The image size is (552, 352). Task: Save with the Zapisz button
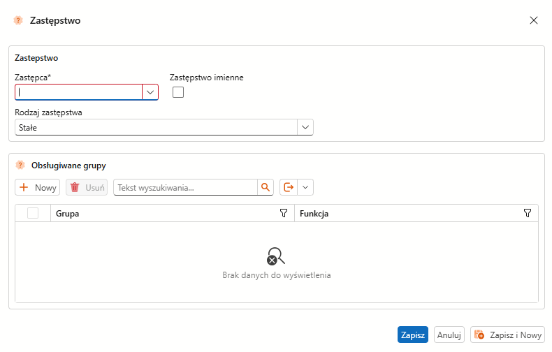(x=413, y=335)
